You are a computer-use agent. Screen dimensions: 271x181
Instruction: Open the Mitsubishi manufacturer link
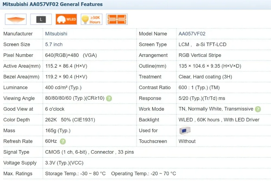coord(56,34)
